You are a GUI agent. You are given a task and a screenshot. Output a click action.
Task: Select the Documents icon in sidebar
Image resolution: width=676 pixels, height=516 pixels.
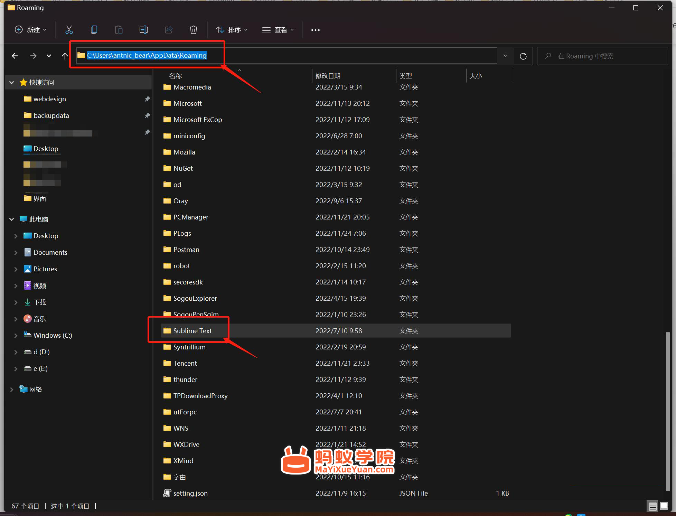click(28, 252)
